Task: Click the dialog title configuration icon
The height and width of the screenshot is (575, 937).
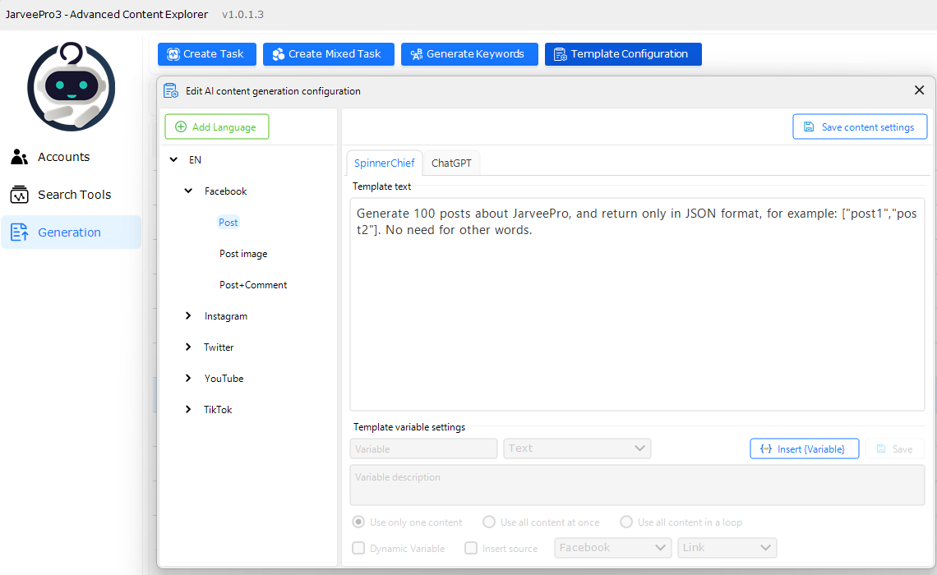Action: pyautogui.click(x=171, y=90)
